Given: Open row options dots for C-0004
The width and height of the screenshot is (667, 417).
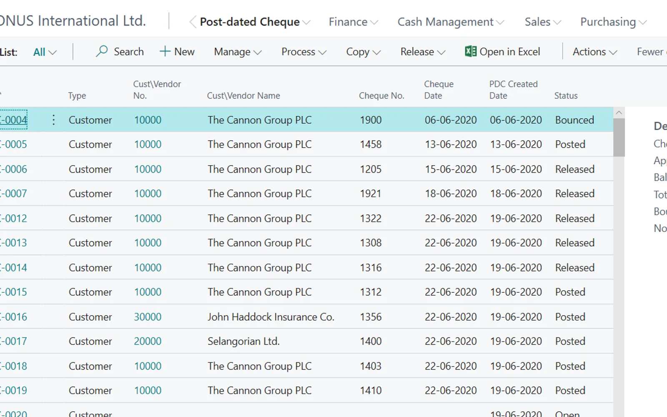Looking at the screenshot, I should tap(53, 120).
